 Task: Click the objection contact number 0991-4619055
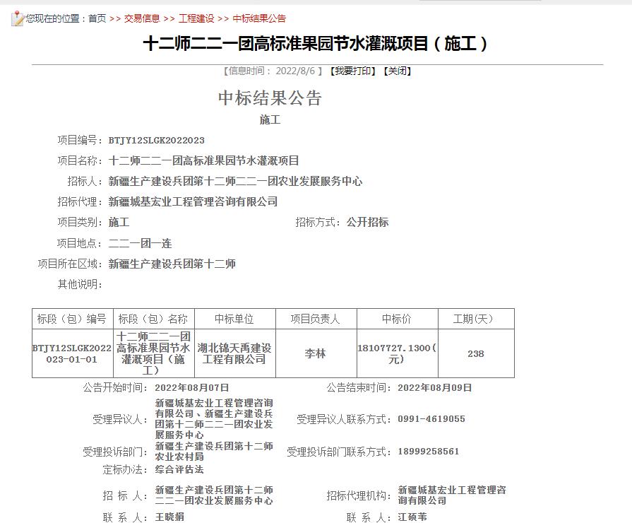431,418
